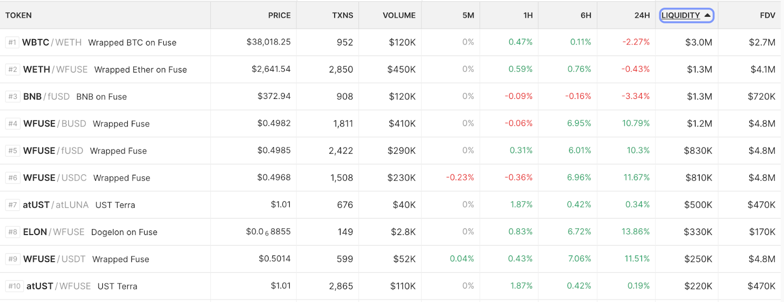784x302 pixels.
Task: Sort by the 24H change column
Action: (x=642, y=15)
